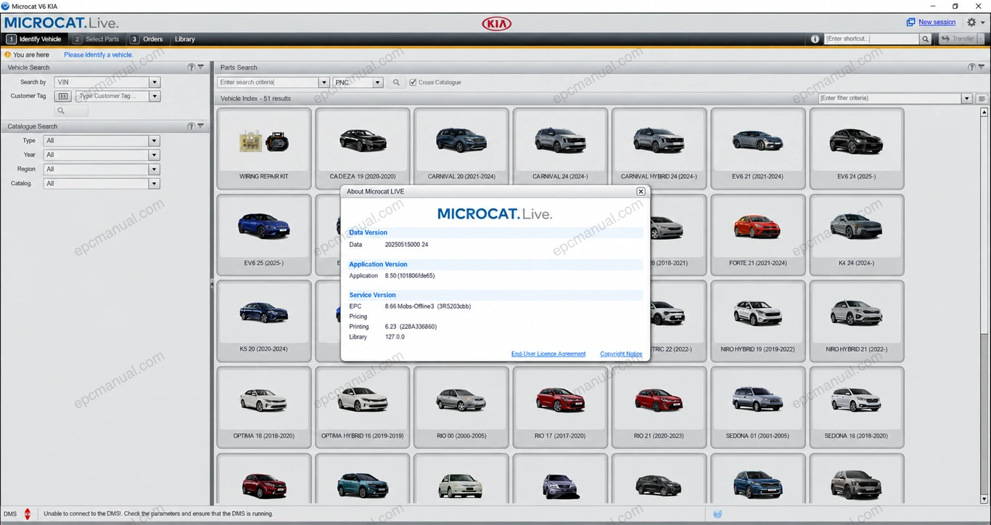Screen dimensions: 991x525
Task: Open Catalogue Search help icon
Action: coord(192,126)
